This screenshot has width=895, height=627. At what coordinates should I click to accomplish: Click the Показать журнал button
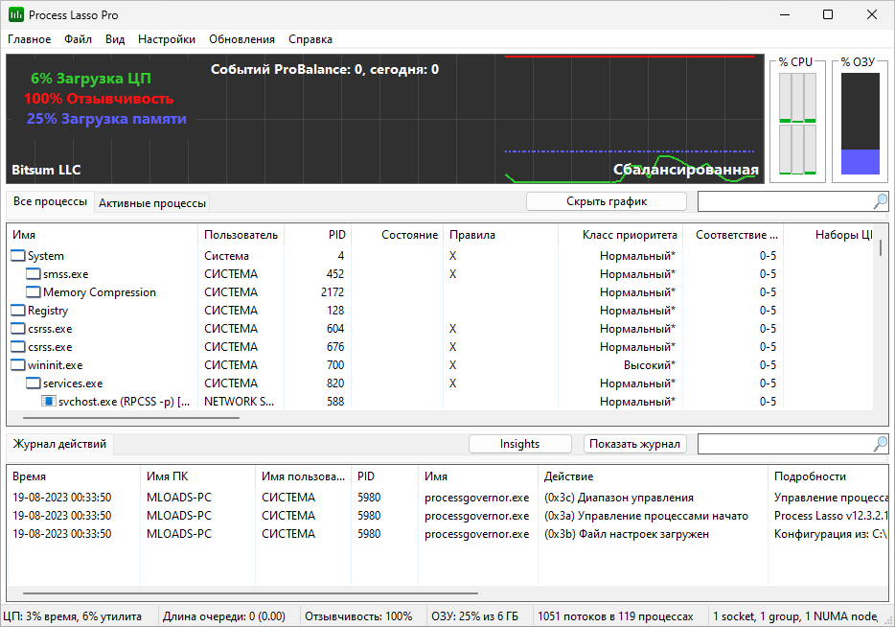coord(634,443)
